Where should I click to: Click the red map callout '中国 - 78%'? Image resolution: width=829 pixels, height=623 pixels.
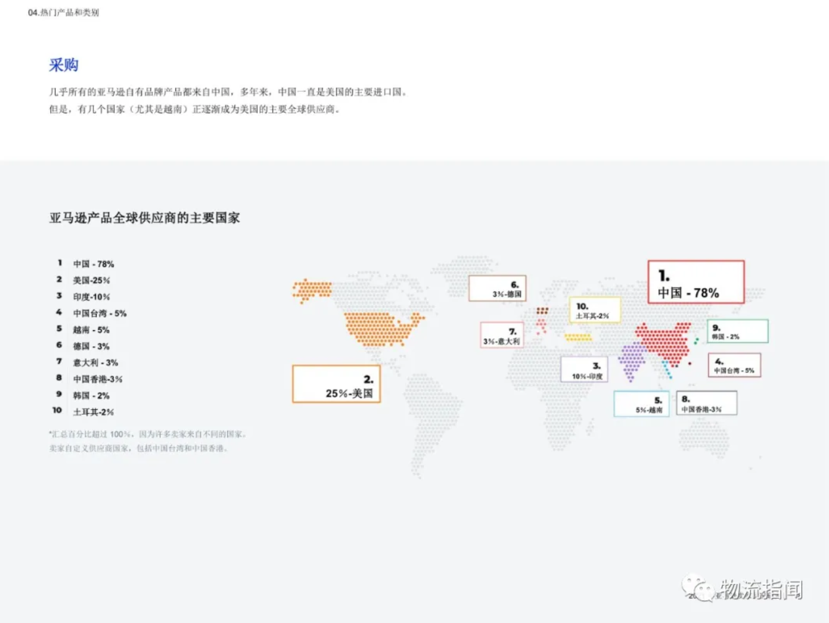[696, 282]
